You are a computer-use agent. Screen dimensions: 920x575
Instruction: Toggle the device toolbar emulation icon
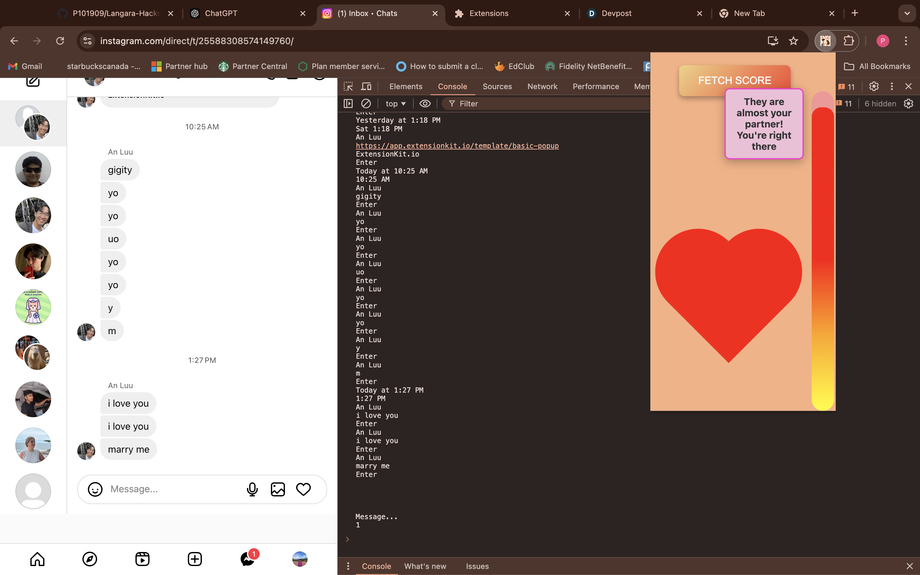point(366,86)
